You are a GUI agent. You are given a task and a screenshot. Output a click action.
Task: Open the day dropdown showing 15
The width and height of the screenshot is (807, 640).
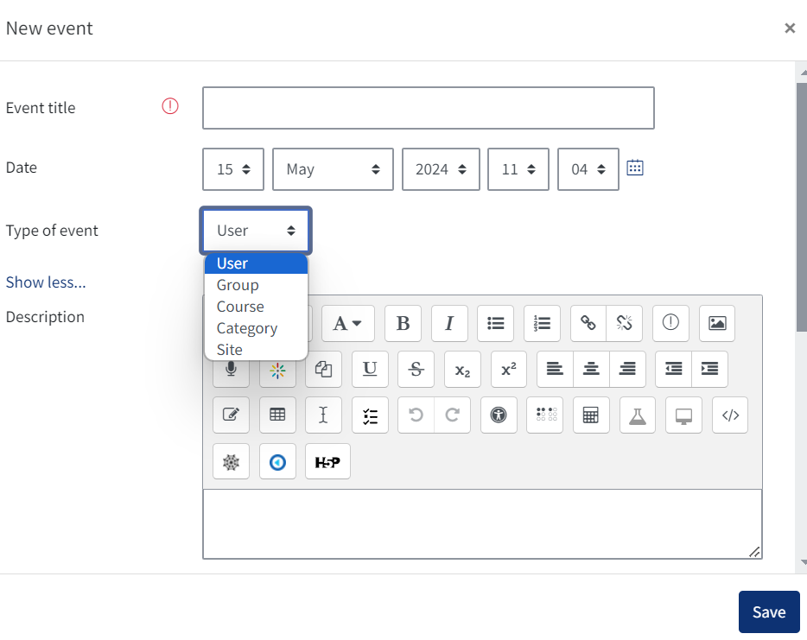click(x=233, y=169)
